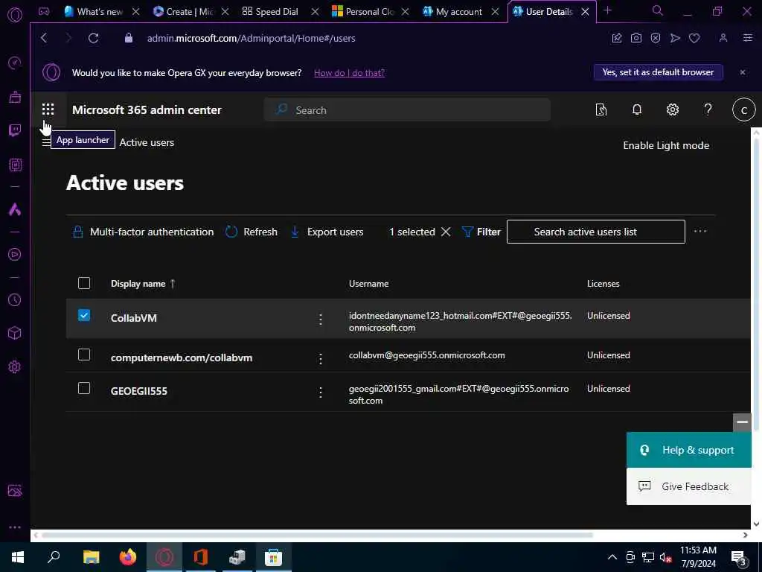This screenshot has width=762, height=572.
Task: Click the admin center Search box
Action: click(407, 110)
